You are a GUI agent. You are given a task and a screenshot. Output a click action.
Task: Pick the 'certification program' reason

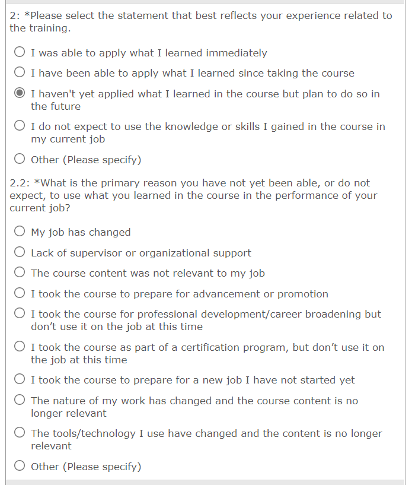[x=20, y=347]
